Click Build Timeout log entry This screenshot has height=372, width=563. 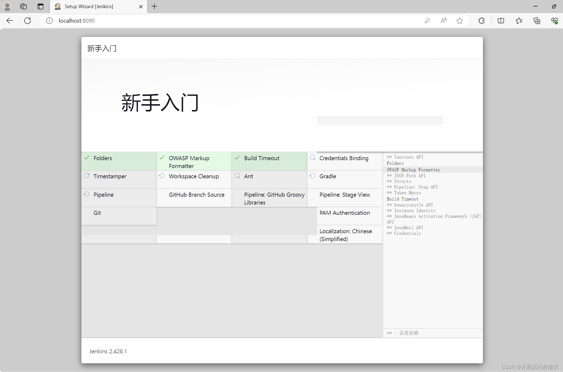pos(402,199)
